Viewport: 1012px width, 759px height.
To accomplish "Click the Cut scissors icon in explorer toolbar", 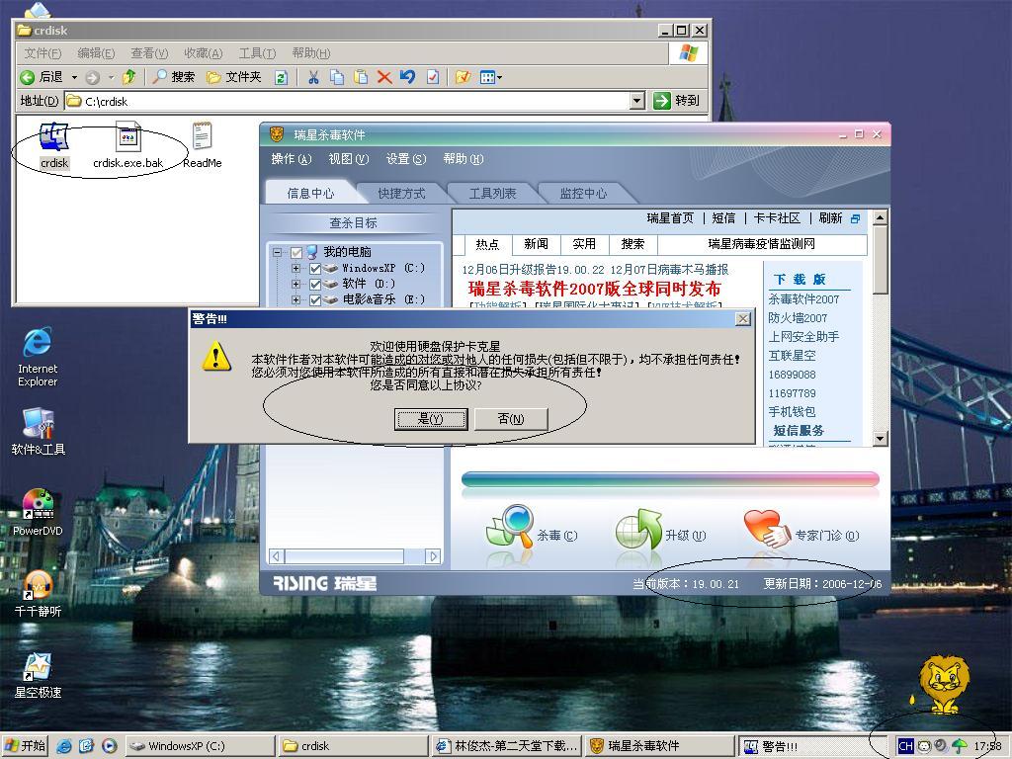I will (x=313, y=77).
